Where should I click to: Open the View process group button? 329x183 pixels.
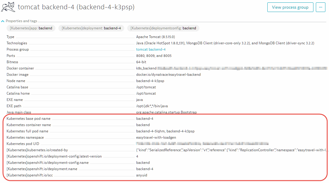290,7
